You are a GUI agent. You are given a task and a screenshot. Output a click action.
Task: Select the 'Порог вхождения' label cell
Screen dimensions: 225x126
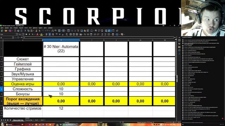(x=22, y=101)
